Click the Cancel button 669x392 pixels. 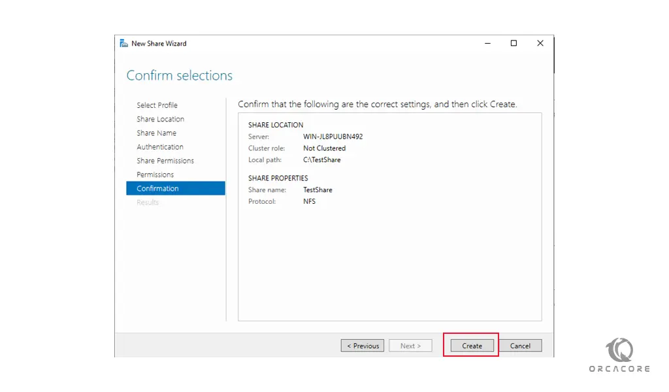tap(520, 346)
